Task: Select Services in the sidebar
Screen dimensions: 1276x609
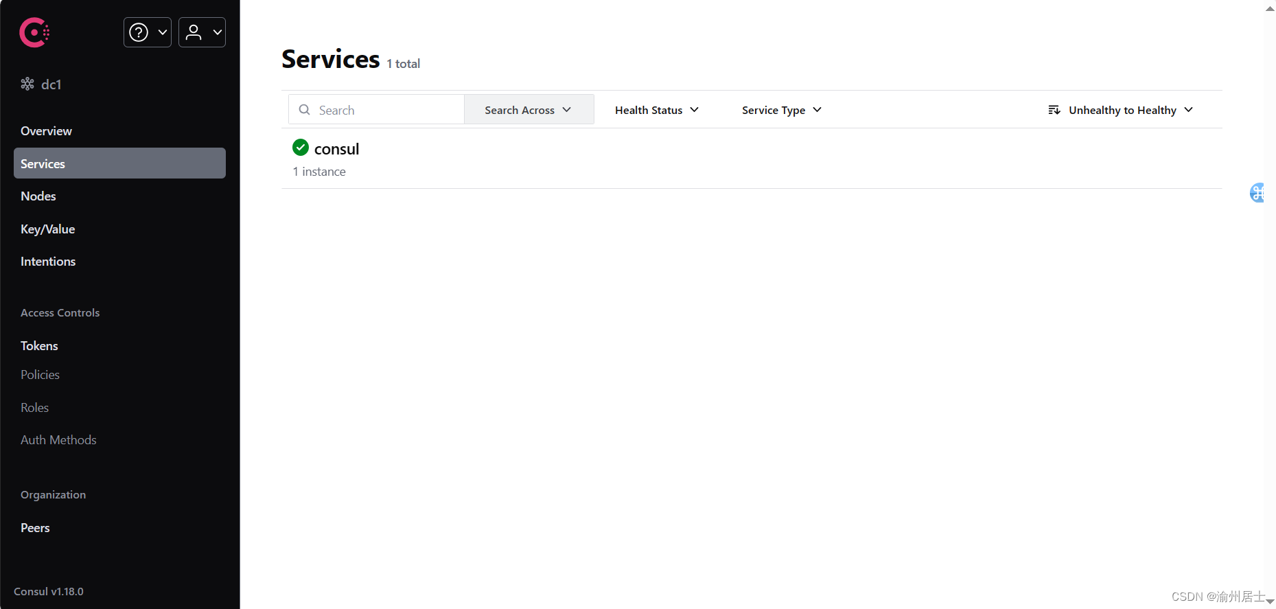Action: pos(119,163)
